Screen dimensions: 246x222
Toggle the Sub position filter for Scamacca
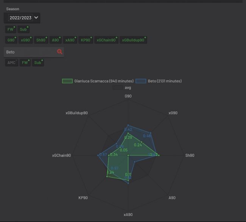[23, 29]
